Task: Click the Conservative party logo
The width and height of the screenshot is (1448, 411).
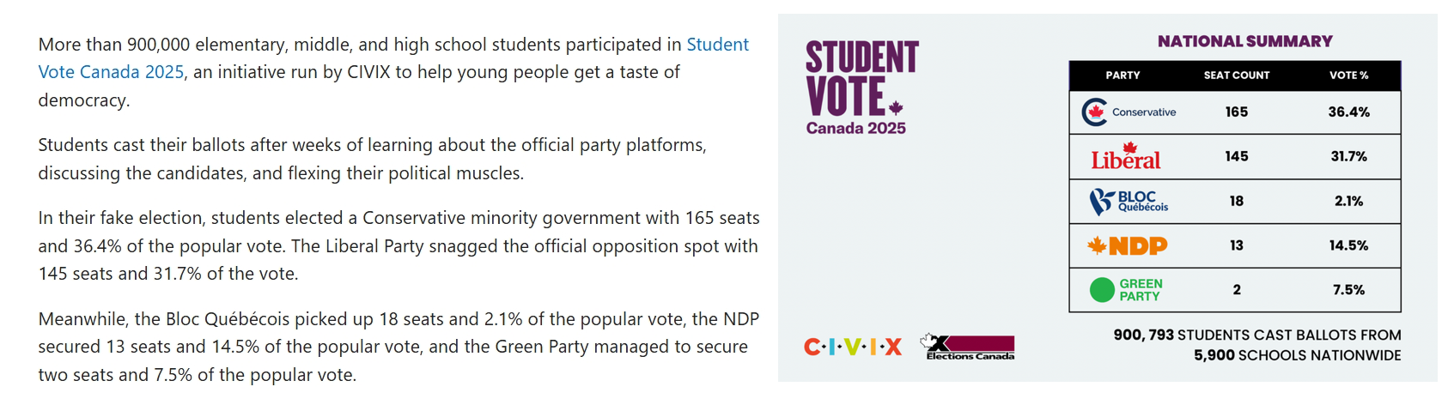Action: tap(1128, 112)
